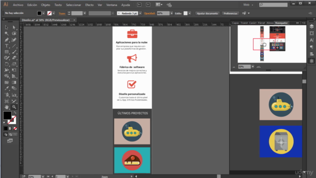This screenshot has width=316, height=178.
Task: Click the Change Screen Mode icon
Action: tap(10, 140)
